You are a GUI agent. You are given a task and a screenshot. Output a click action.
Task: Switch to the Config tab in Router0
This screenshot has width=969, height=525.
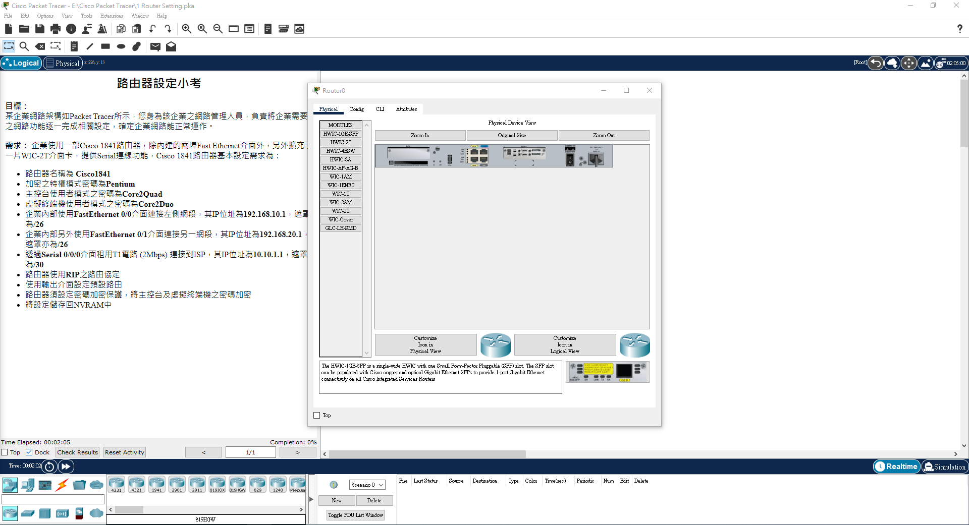[x=356, y=109]
